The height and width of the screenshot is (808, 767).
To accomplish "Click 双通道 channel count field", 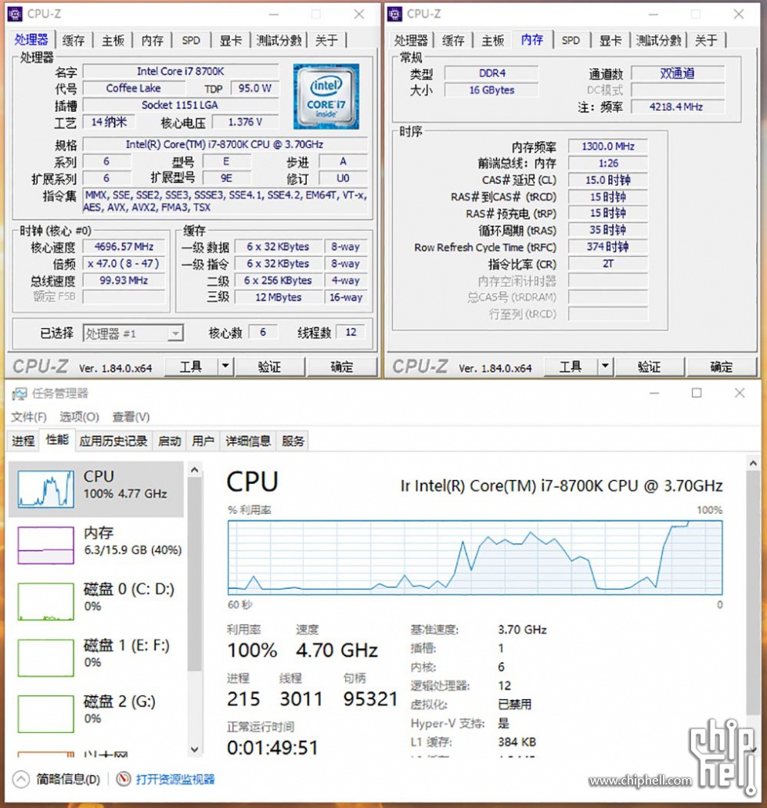I will pos(677,73).
